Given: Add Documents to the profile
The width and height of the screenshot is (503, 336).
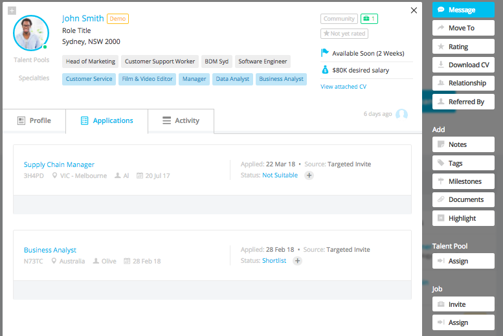Looking at the screenshot, I should 463,199.
